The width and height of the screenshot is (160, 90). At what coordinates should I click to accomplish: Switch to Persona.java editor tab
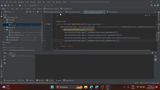coord(113,12)
